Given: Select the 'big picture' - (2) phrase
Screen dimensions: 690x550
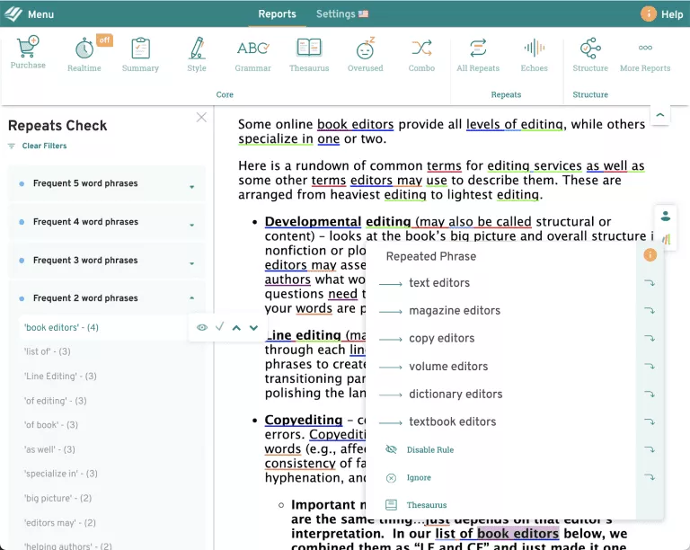Looking at the screenshot, I should tap(57, 499).
